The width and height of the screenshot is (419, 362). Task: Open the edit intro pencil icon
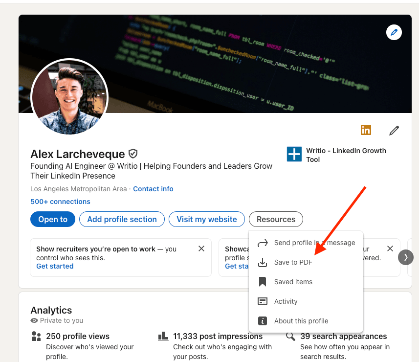pos(394,130)
